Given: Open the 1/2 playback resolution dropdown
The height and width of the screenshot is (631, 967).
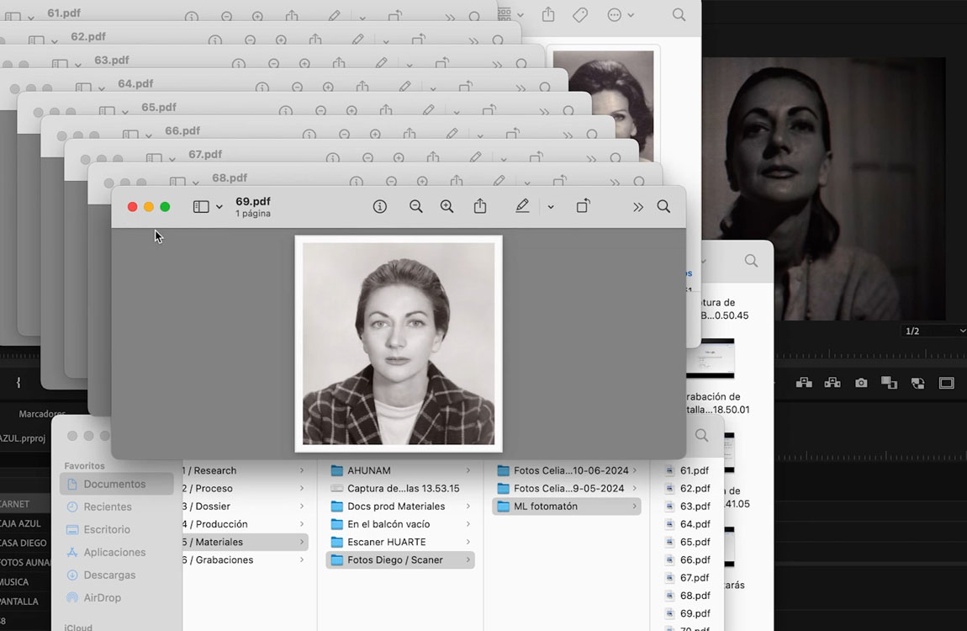Looking at the screenshot, I should [x=933, y=331].
